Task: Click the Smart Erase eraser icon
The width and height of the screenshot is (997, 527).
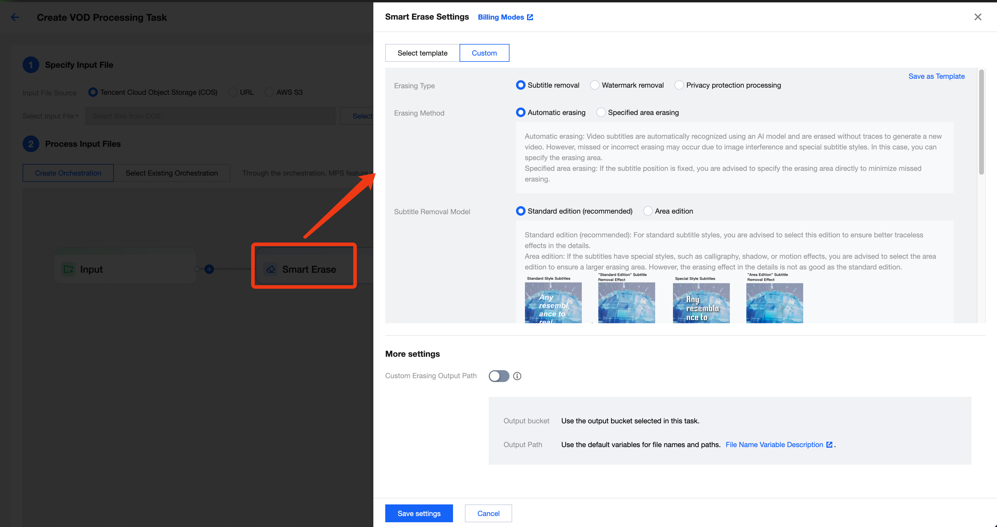Action: point(271,269)
